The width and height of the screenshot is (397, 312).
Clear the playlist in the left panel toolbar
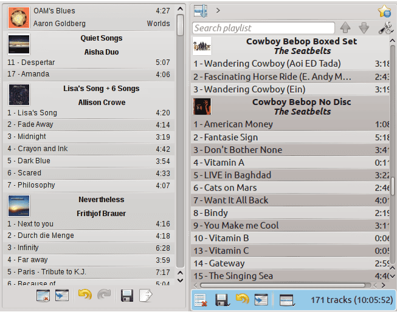[43, 296]
